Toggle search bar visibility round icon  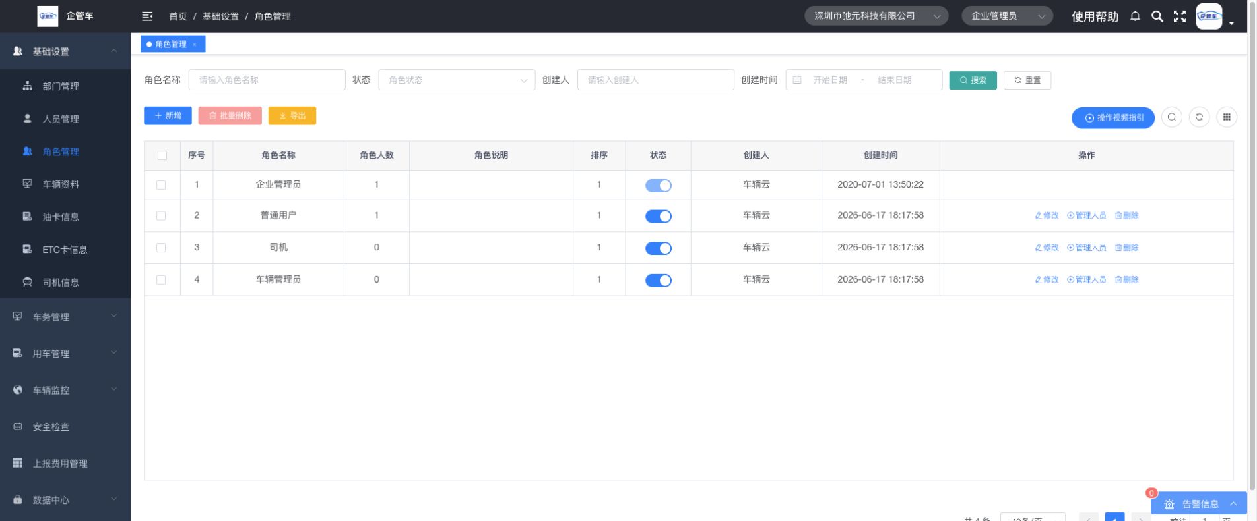[1172, 117]
